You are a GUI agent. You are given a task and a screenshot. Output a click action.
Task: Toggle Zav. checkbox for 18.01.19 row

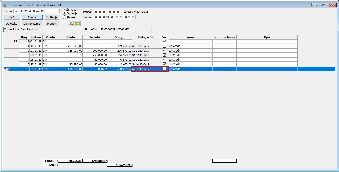[165, 46]
